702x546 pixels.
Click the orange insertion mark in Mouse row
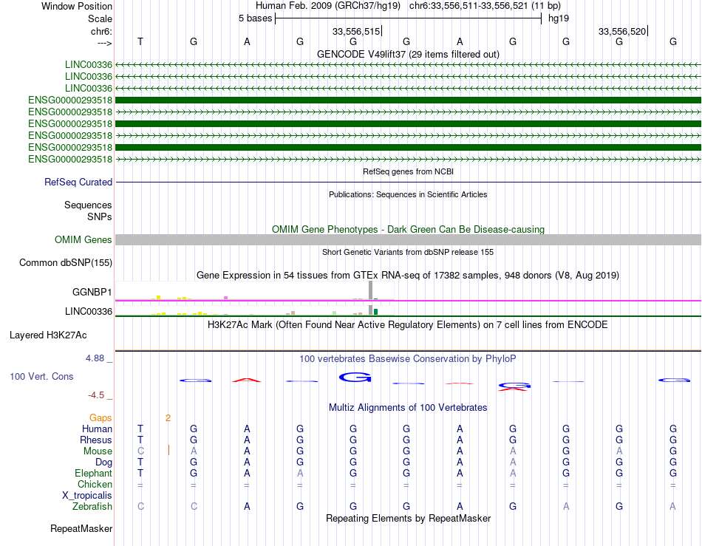pos(168,450)
